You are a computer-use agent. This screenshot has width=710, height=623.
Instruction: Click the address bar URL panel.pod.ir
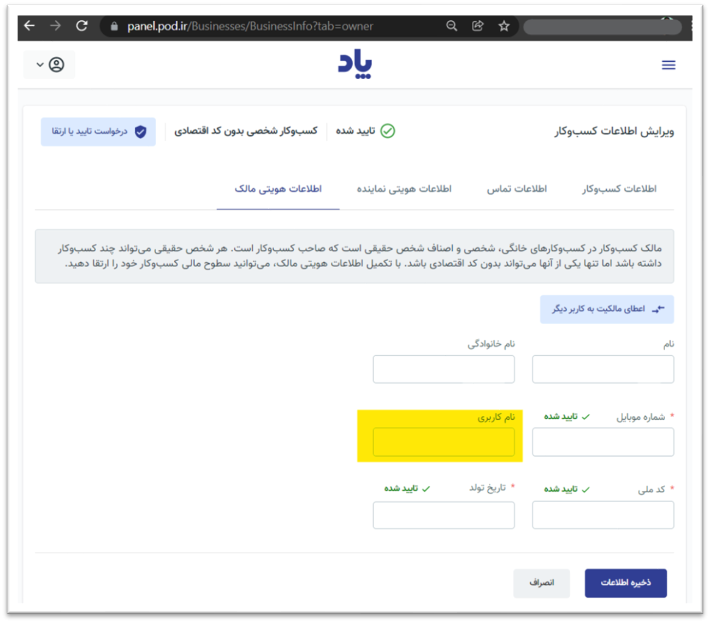tap(250, 26)
